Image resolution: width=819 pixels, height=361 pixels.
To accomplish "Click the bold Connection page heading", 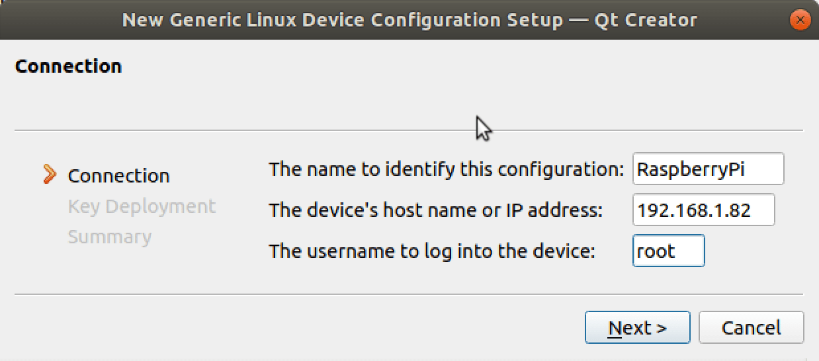I will click(x=68, y=66).
